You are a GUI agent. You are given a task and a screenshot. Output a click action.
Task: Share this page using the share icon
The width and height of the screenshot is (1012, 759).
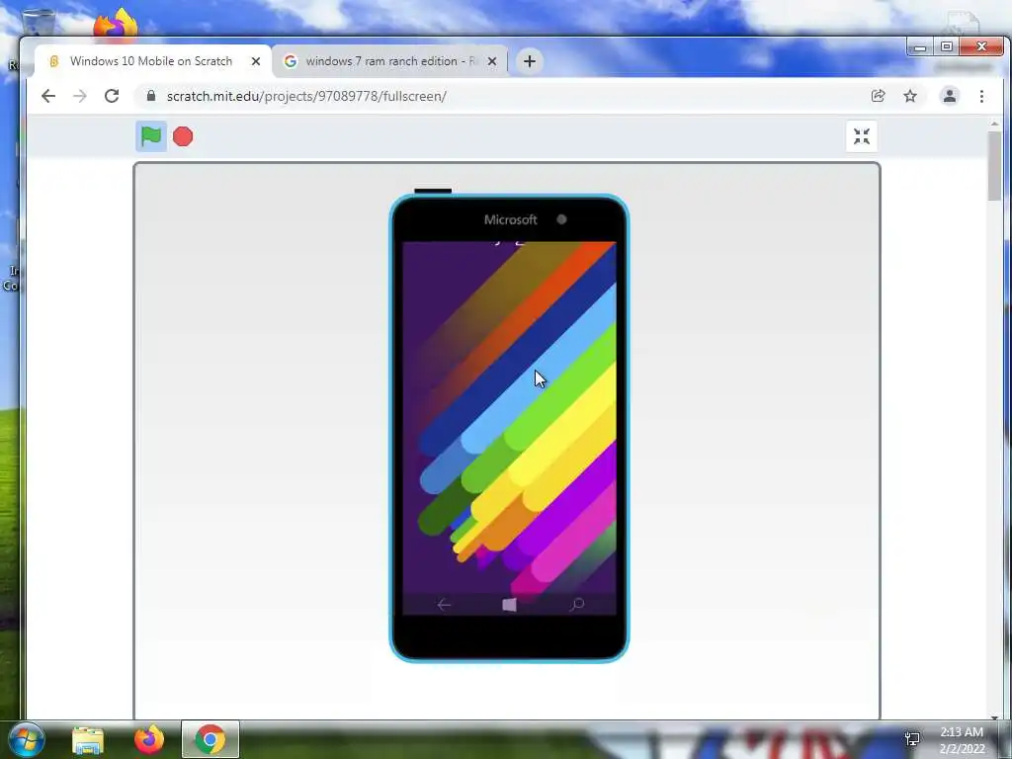pos(878,96)
